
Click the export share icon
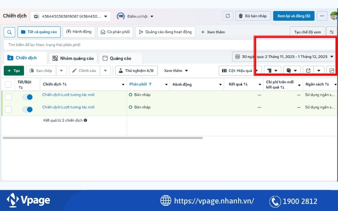[x=308, y=71]
